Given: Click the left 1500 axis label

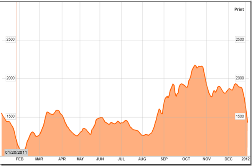Looking at the screenshot, I should pyautogui.click(x=10, y=117).
